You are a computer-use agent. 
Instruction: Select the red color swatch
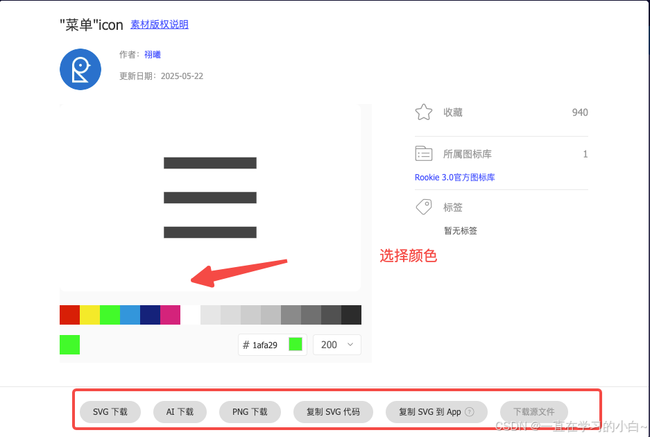point(69,315)
